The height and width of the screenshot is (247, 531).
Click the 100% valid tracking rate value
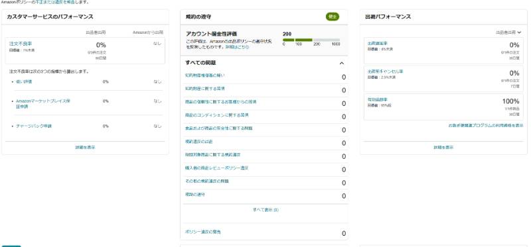510,101
